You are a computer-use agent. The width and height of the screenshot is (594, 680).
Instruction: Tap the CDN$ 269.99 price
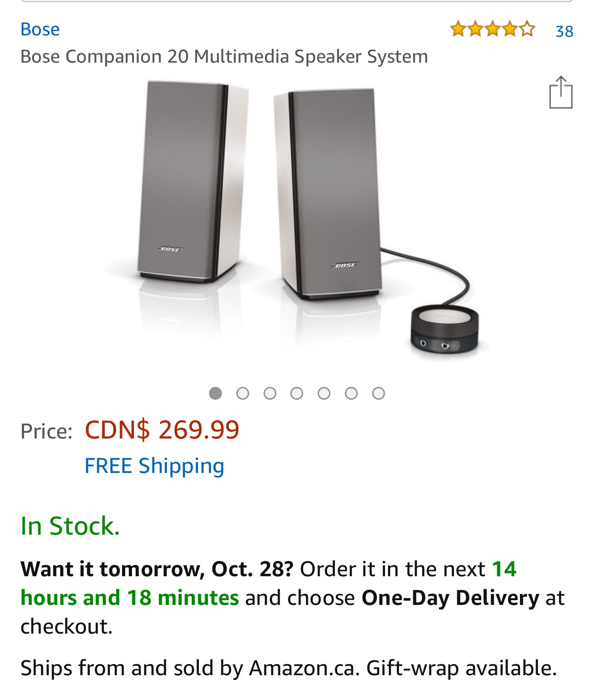click(x=162, y=429)
